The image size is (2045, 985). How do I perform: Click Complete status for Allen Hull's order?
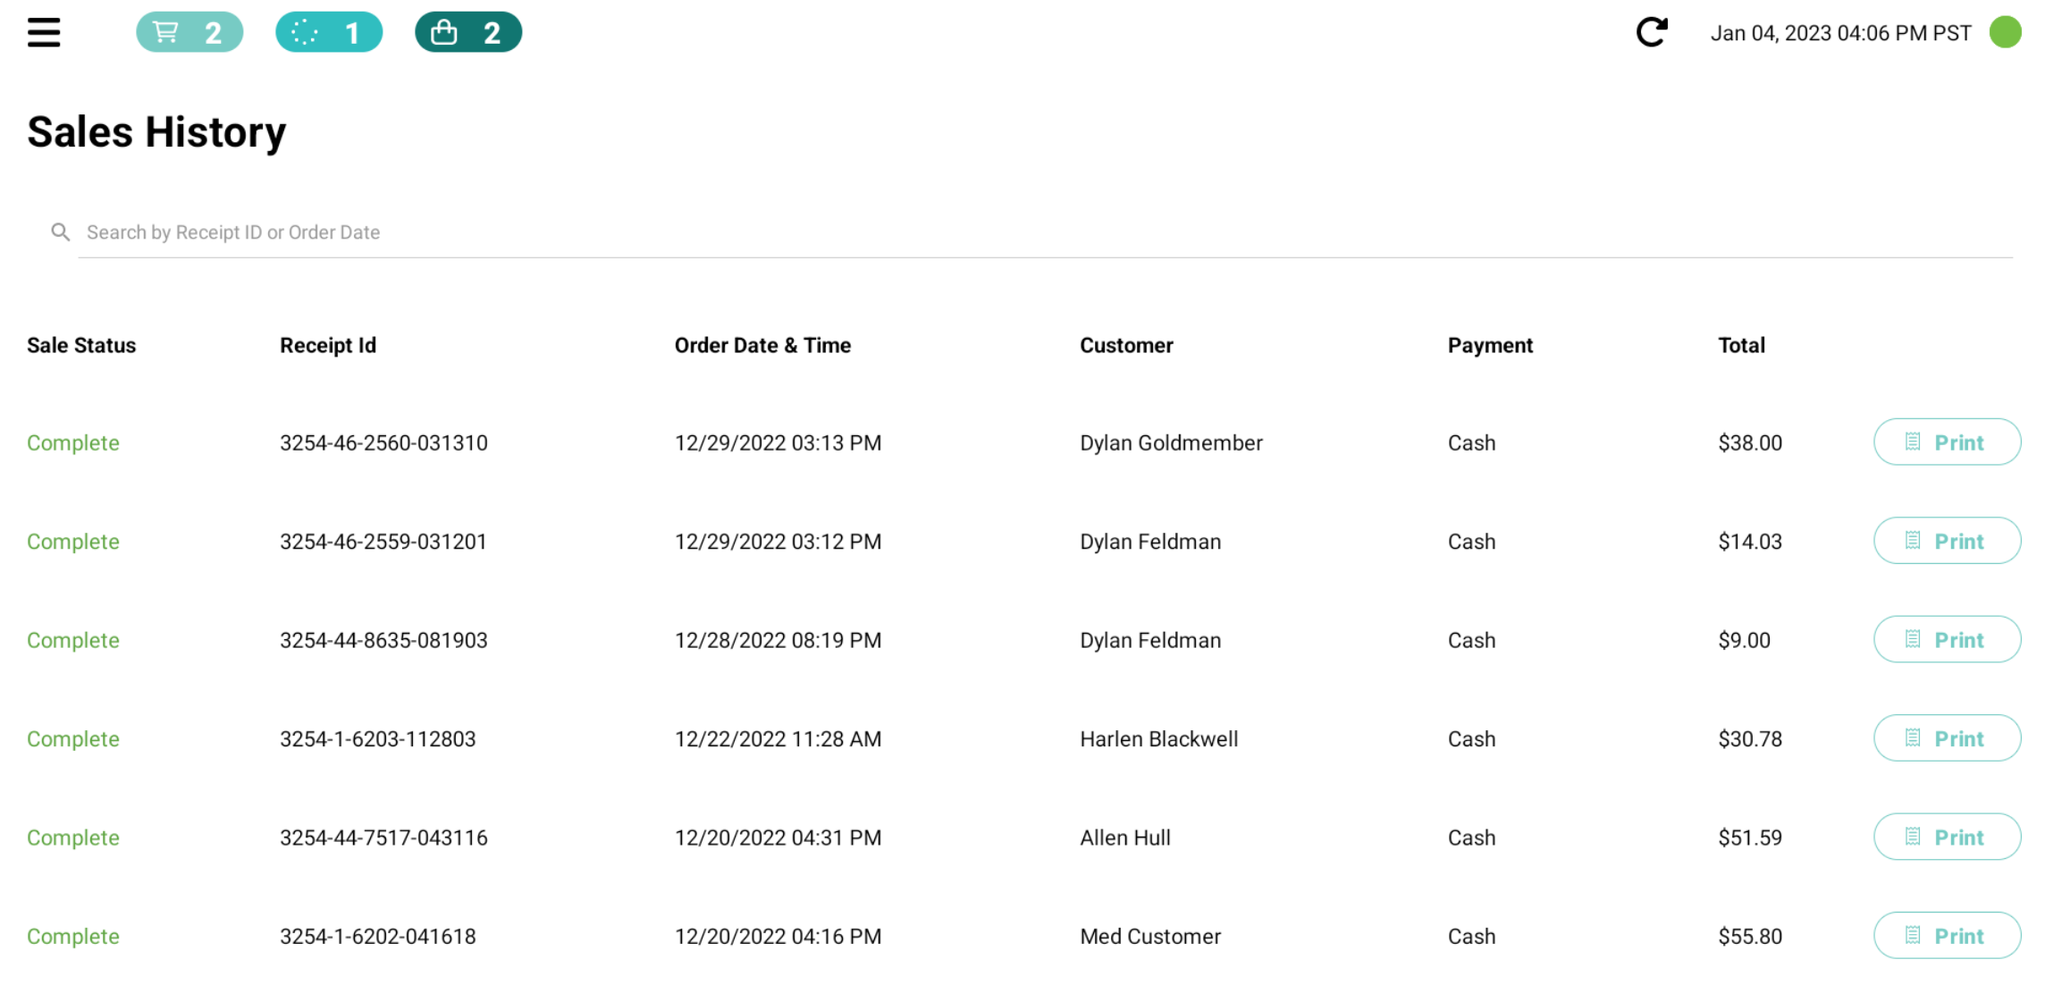tap(73, 838)
